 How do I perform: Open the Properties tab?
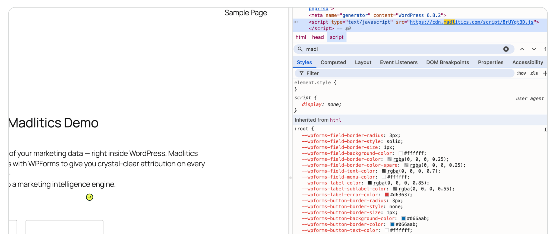click(x=491, y=62)
